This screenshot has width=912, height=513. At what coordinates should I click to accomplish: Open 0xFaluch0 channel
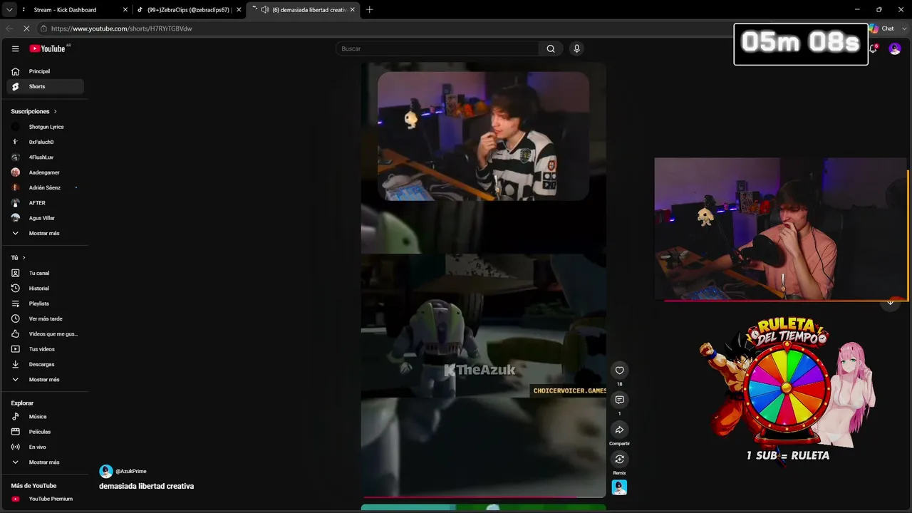[x=46, y=142]
